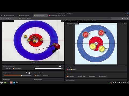Click the fullscreen icon on the left image panel
The height and width of the screenshot is (96, 129).
(x=62, y=21)
